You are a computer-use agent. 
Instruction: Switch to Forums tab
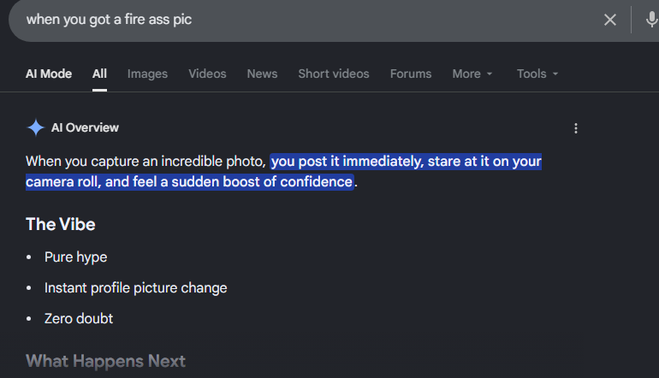coord(411,74)
